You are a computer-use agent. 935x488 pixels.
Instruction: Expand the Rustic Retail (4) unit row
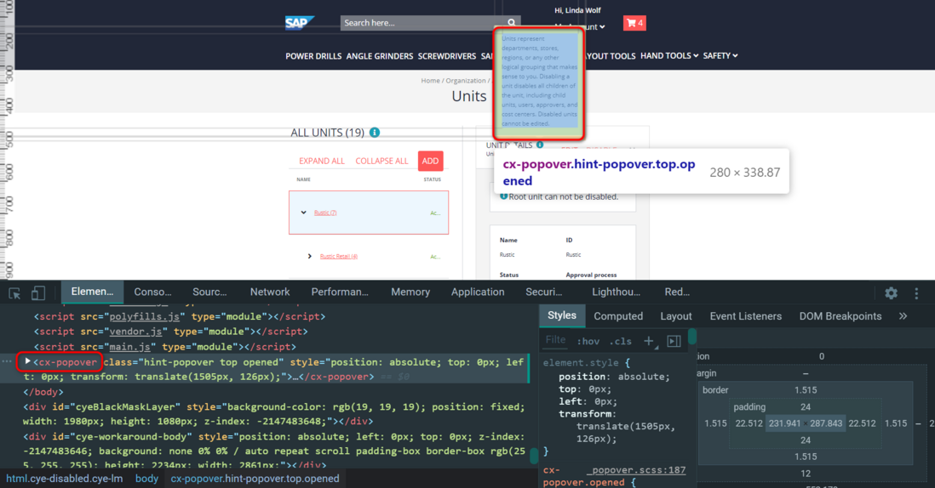click(x=309, y=256)
